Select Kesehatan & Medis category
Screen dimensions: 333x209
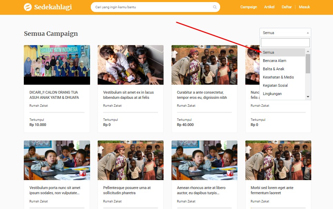(283, 77)
